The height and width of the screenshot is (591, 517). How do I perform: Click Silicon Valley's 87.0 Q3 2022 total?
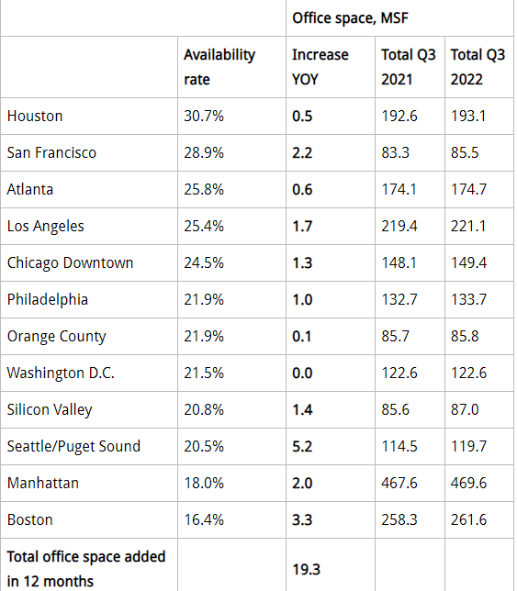pos(465,409)
